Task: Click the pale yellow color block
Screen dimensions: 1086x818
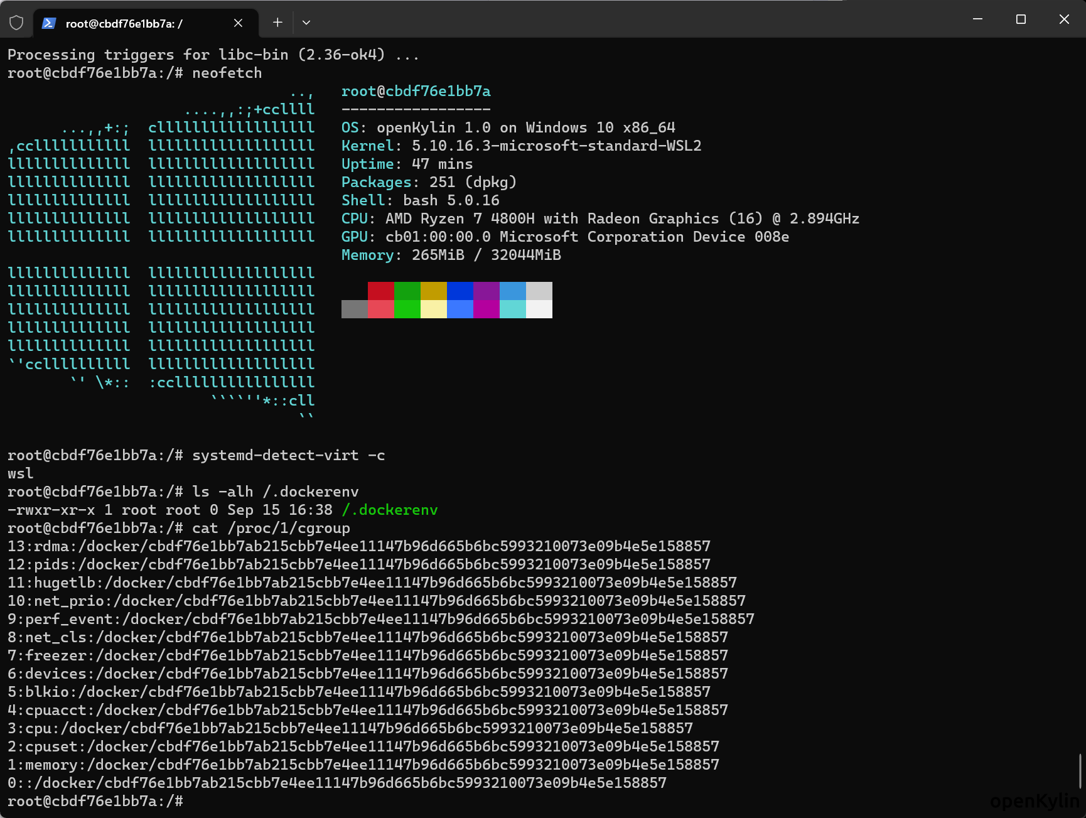Action: (x=433, y=309)
